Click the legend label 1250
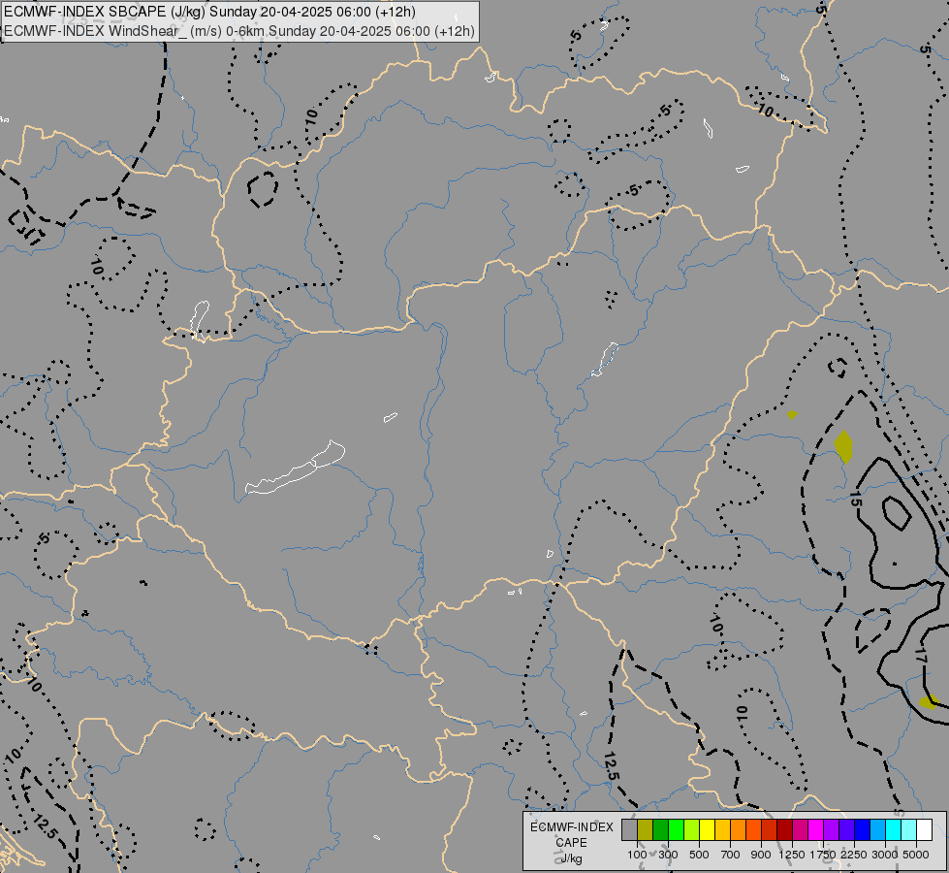Image resolution: width=949 pixels, height=873 pixels. [792, 855]
